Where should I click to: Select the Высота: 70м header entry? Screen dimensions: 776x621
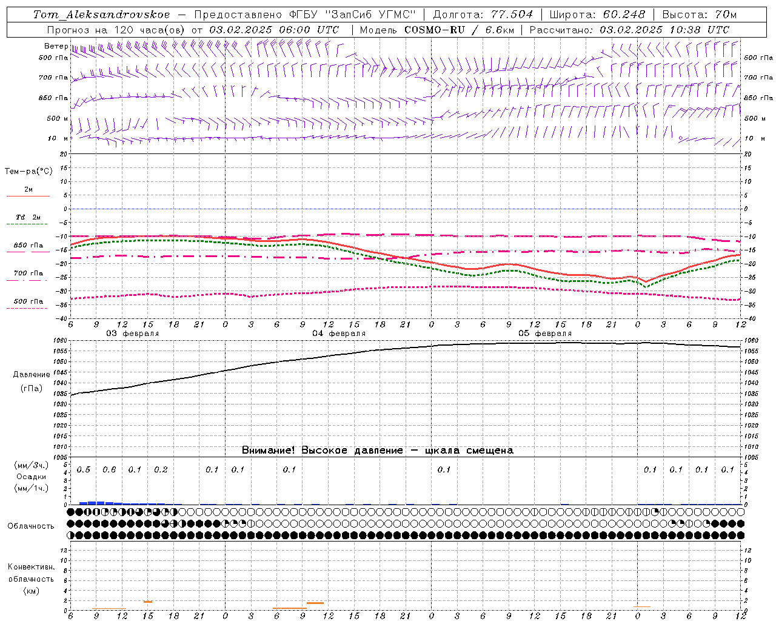[x=699, y=15]
